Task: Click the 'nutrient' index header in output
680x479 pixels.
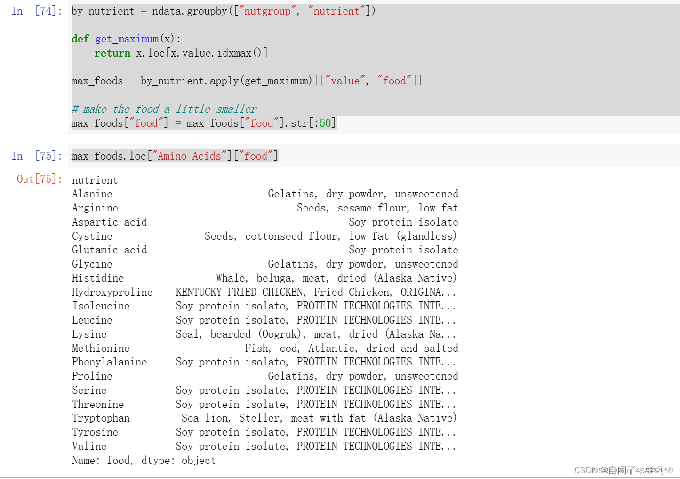Action: pyautogui.click(x=95, y=180)
